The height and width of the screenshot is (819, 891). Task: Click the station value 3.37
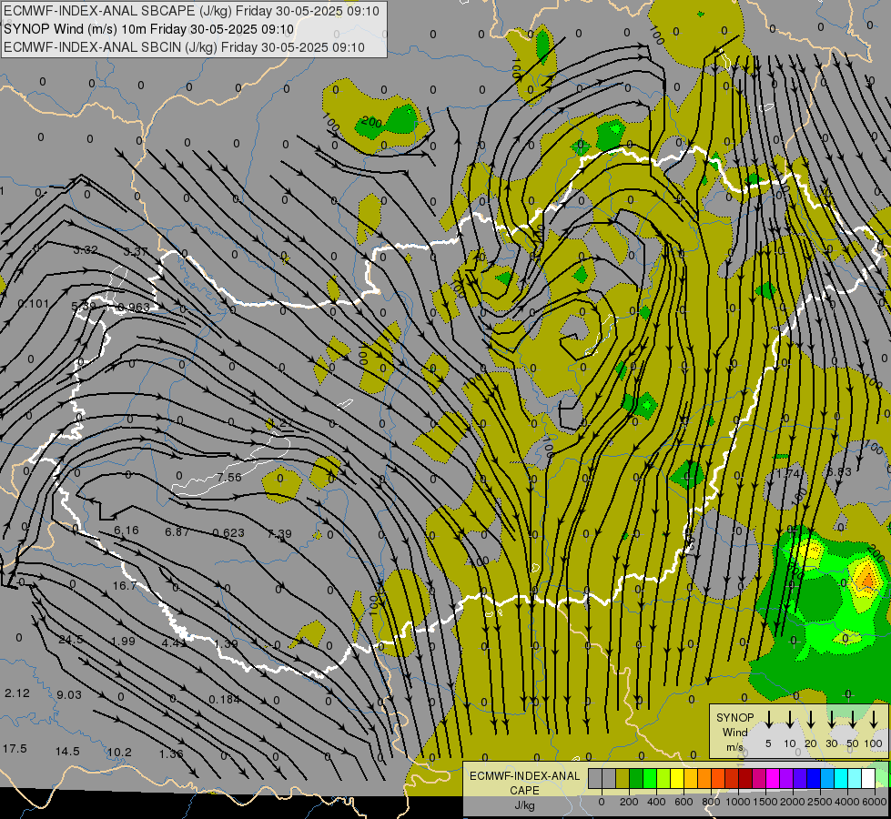(136, 252)
